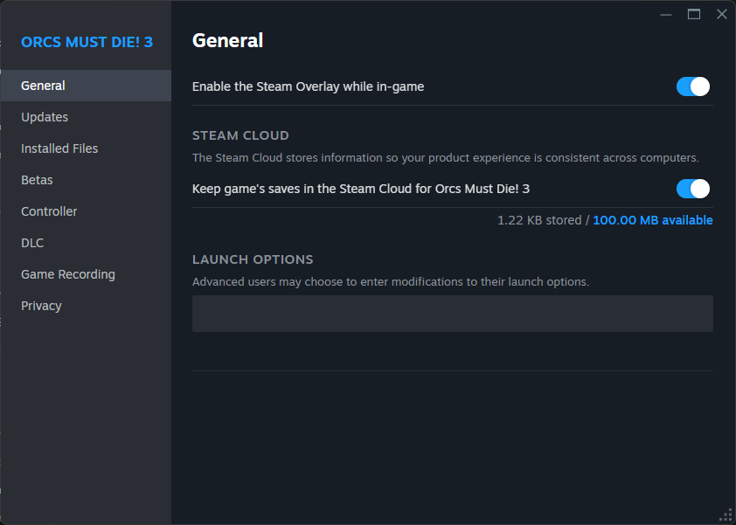The height and width of the screenshot is (525, 736).
Task: Click 'Enable the Steam Overlay while in-game' label
Action: click(x=308, y=86)
